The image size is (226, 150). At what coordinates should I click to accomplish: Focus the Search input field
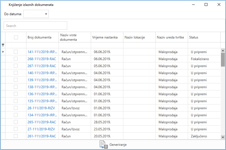pos(35,26)
